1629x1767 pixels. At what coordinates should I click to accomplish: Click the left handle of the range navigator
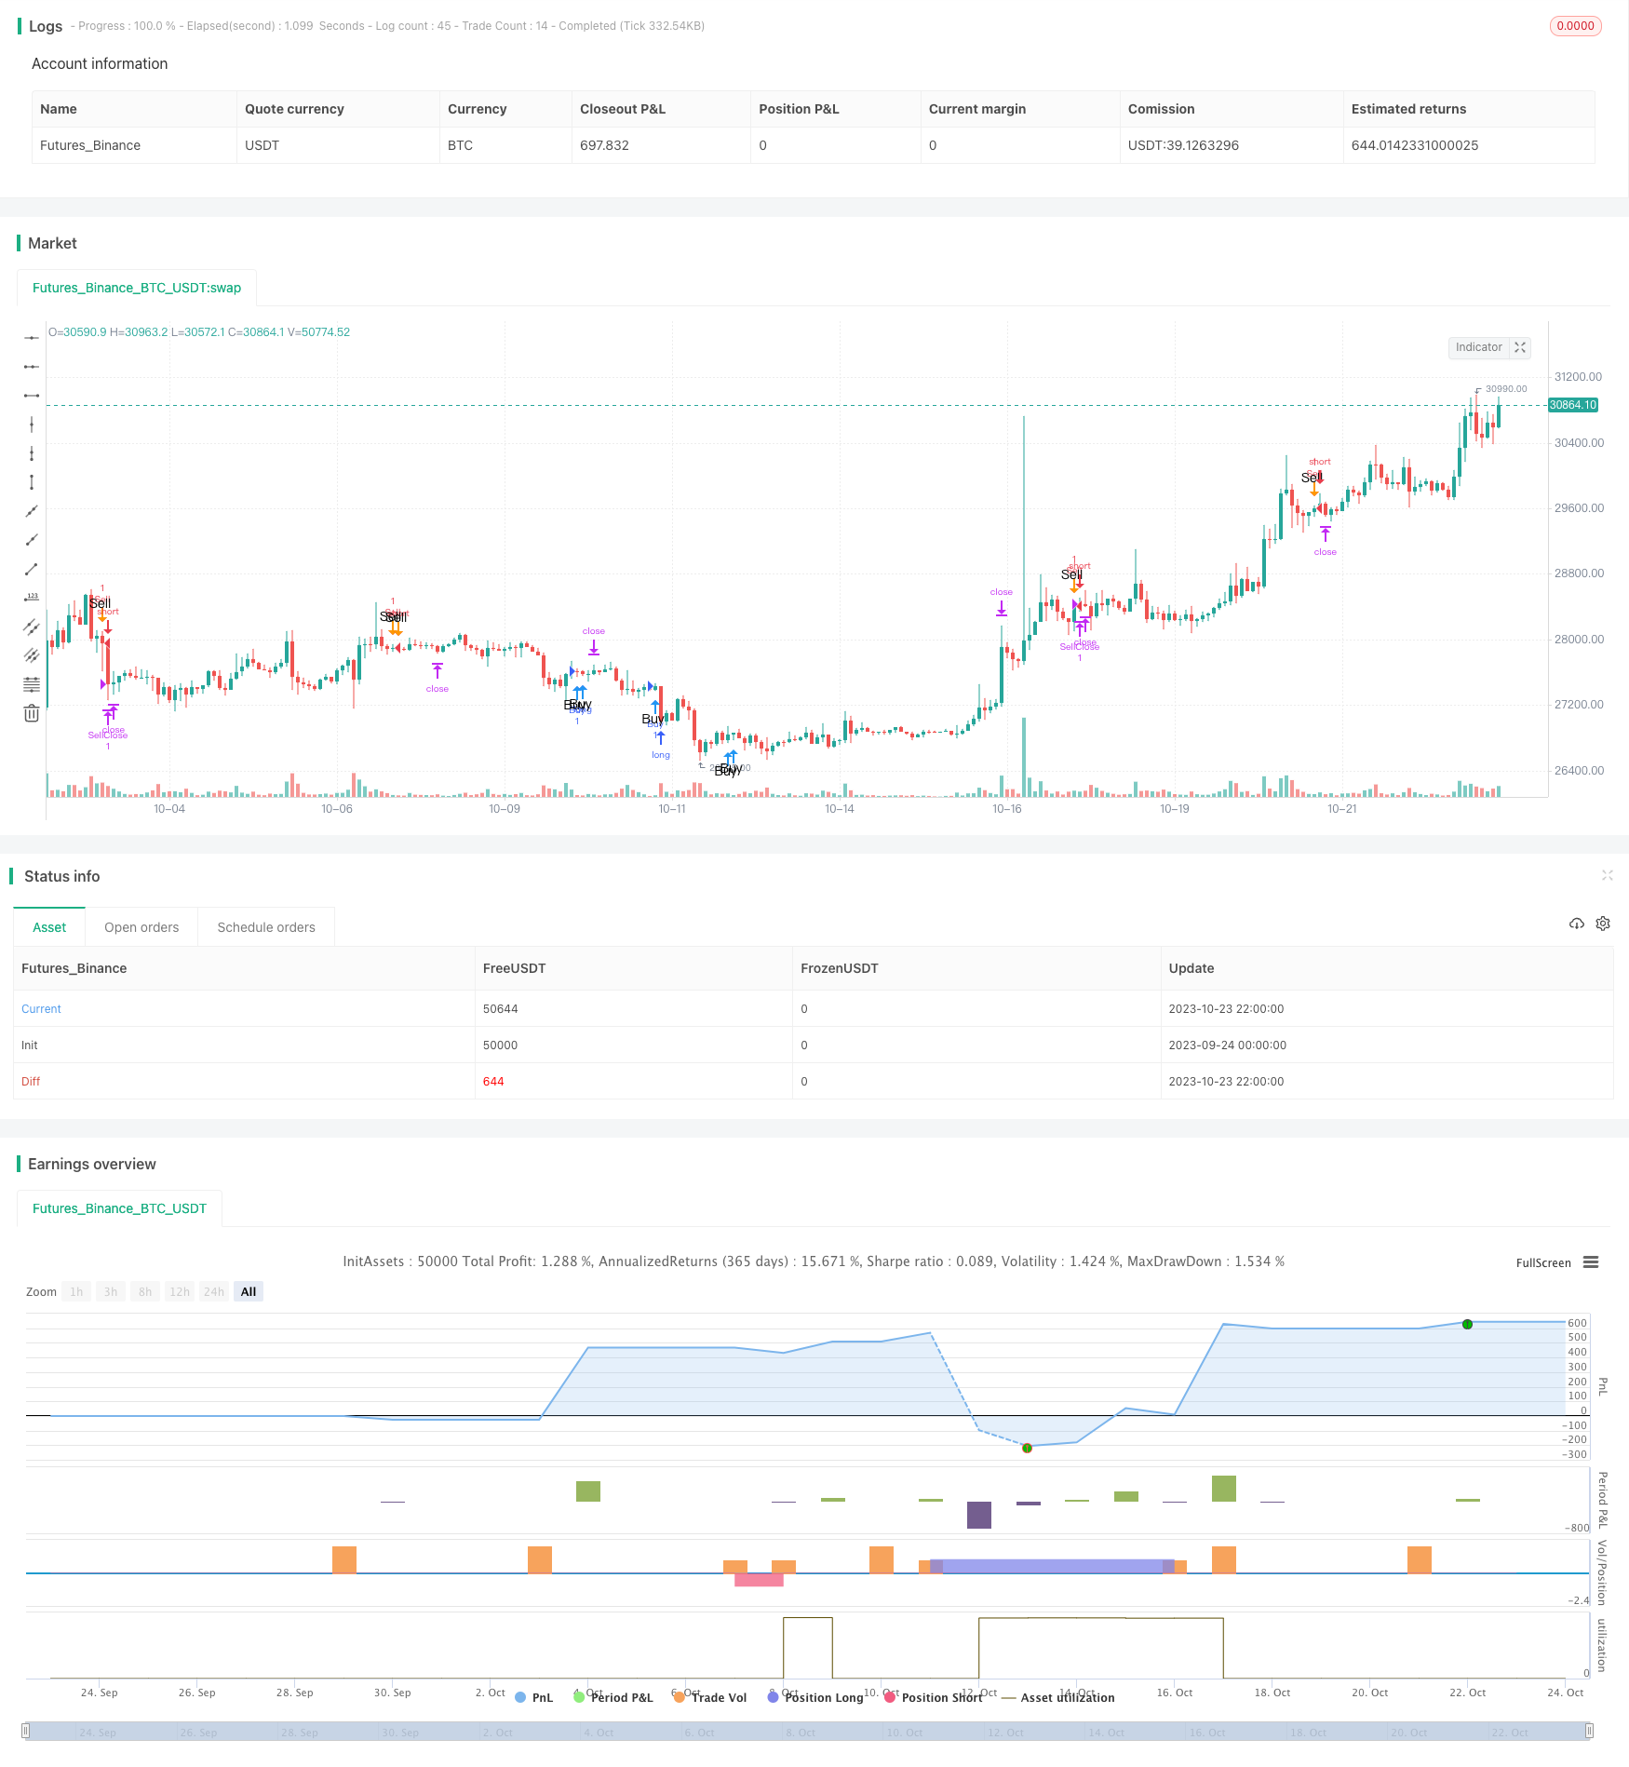click(x=26, y=1732)
